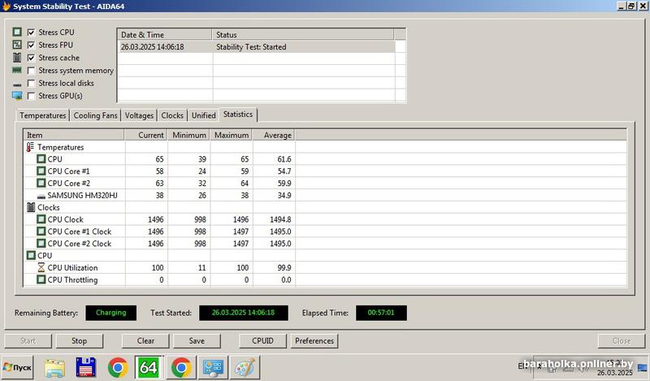The image size is (650, 381).
Task: Enable Stress local disks checkbox
Action: coord(31,84)
